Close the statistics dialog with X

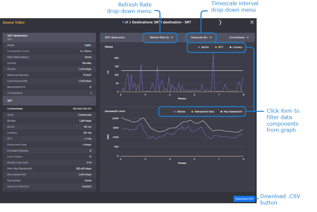click(x=252, y=22)
